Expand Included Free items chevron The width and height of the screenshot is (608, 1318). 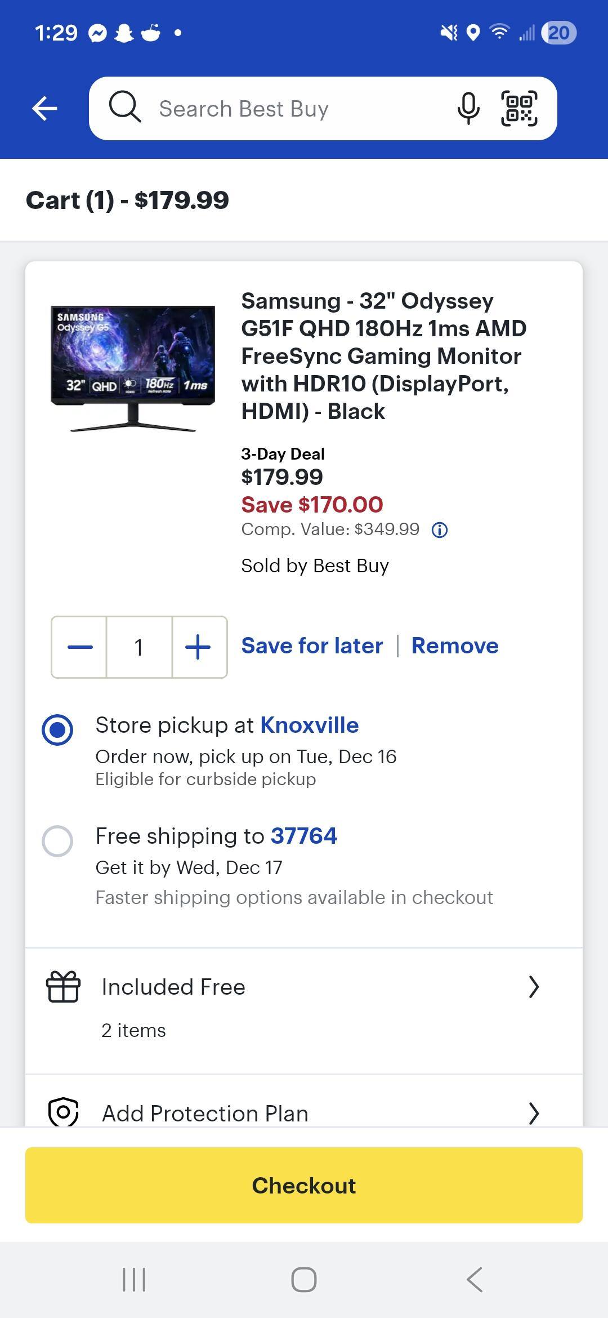(x=534, y=987)
